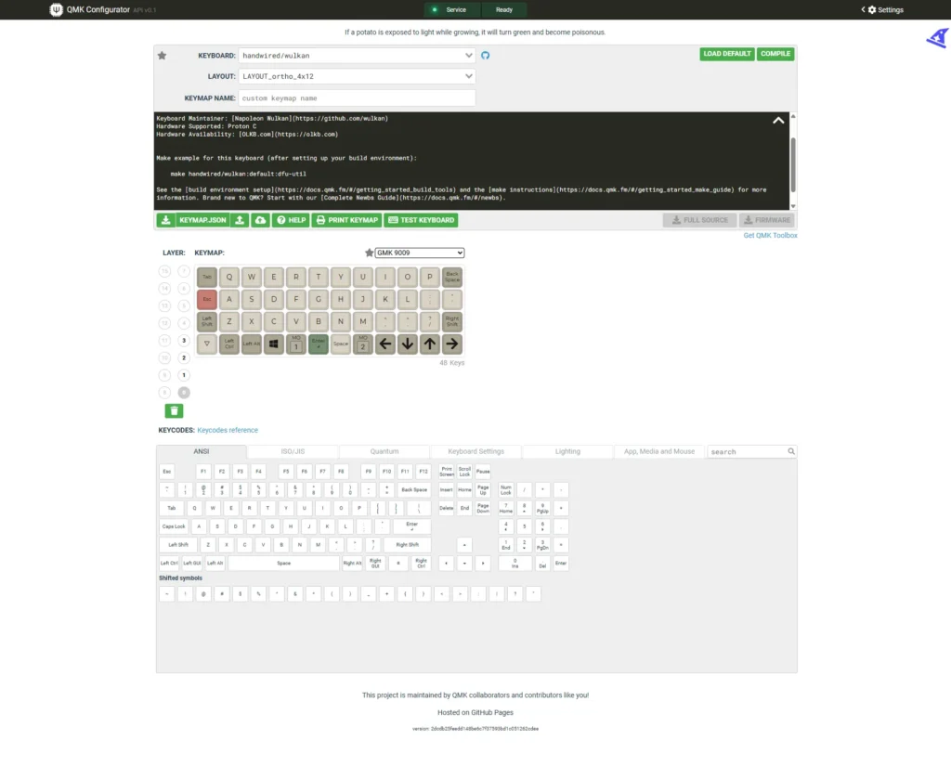Screen dimensions: 951x766
Task: Click the green trash clear-layer icon
Action: click(x=174, y=411)
